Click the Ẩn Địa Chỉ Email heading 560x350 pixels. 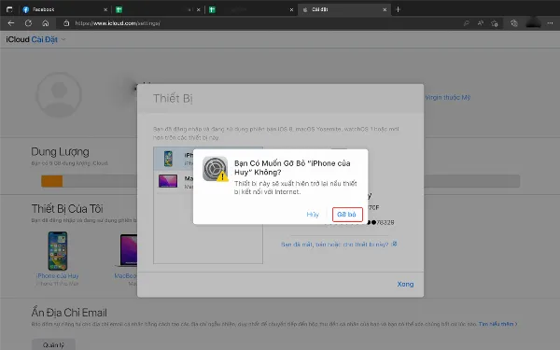(69, 313)
